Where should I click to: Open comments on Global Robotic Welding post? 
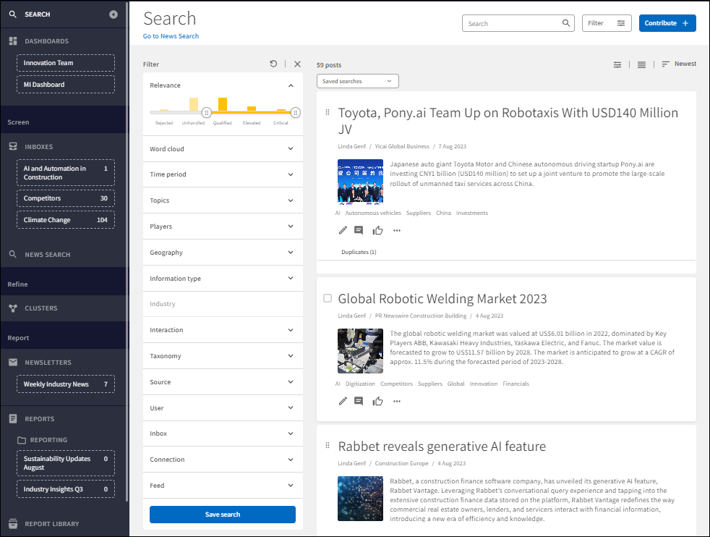pyautogui.click(x=359, y=401)
